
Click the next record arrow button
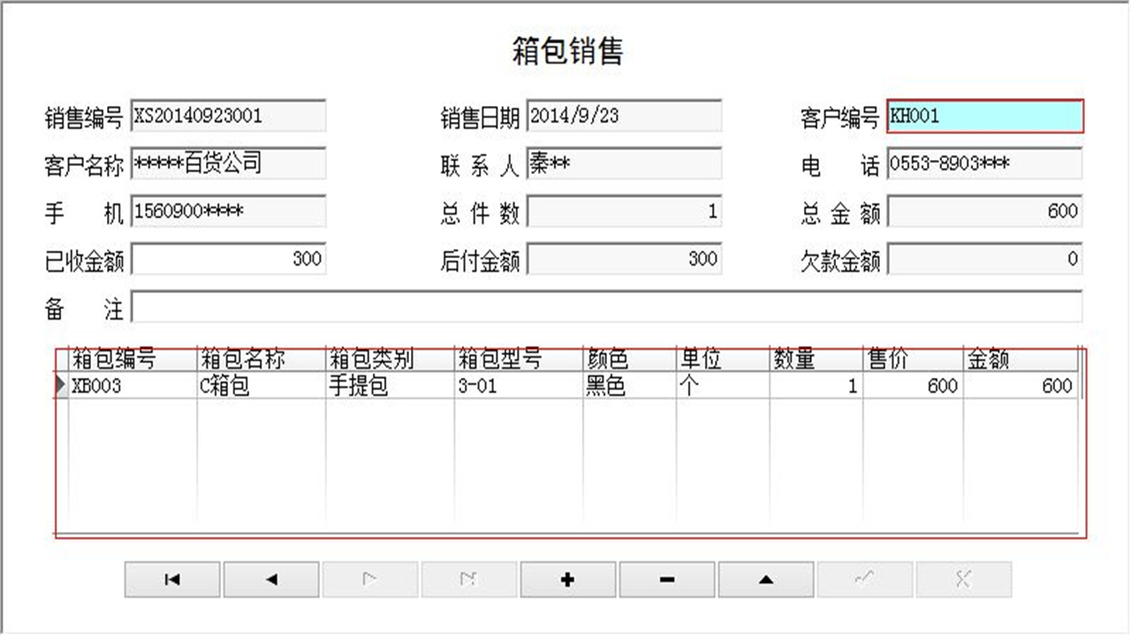coord(369,579)
